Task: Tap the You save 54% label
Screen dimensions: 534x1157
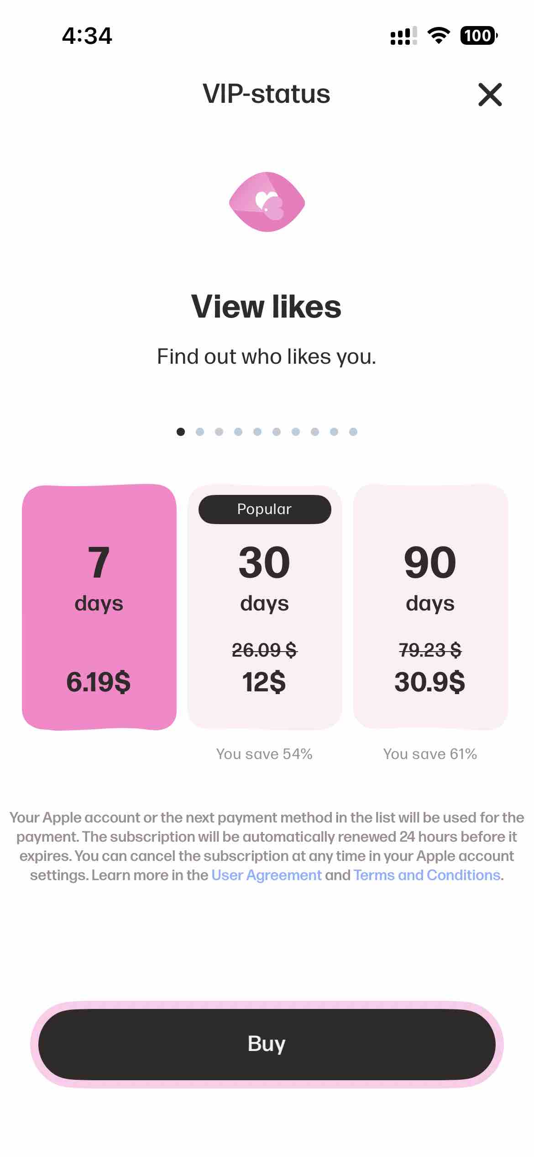Action: pyautogui.click(x=265, y=754)
